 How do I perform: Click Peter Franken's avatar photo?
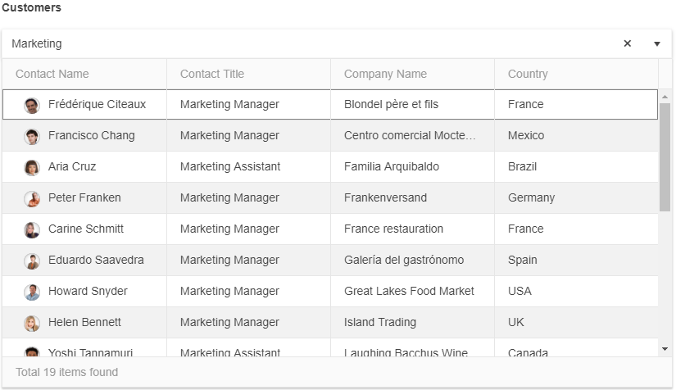point(32,198)
